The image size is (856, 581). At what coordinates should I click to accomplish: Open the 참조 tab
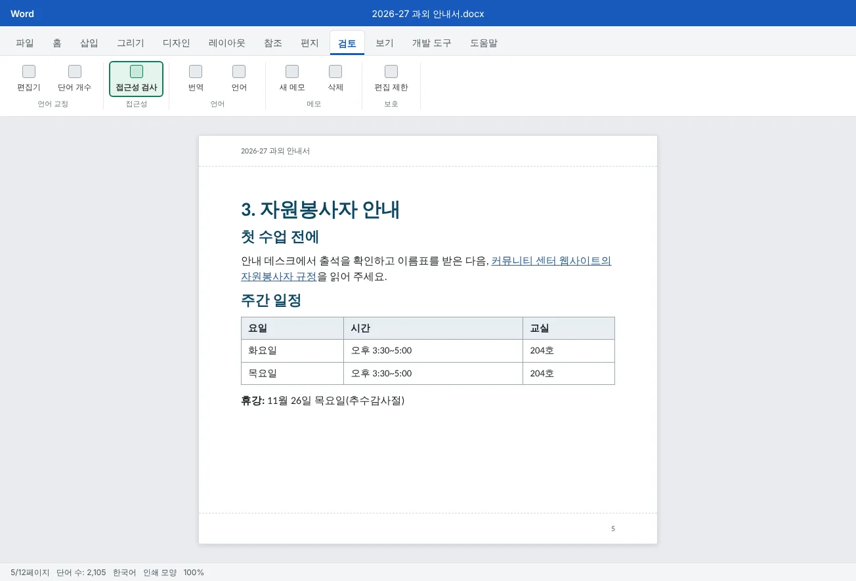[273, 43]
